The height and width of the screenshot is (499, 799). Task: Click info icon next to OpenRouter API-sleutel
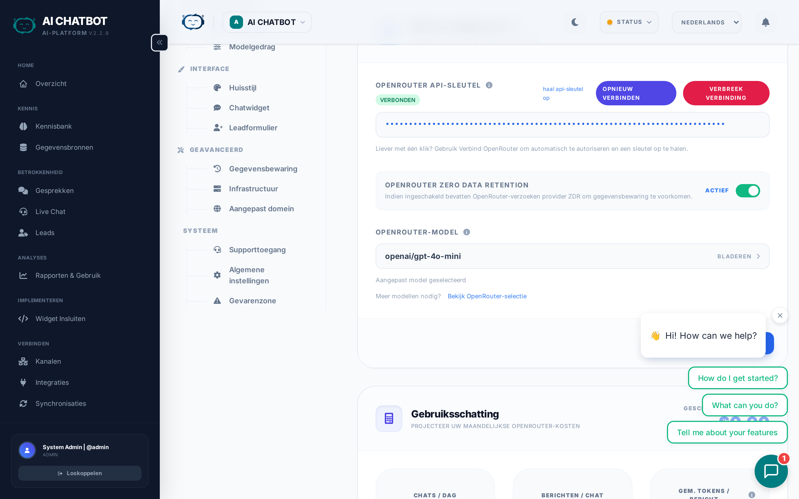[489, 85]
